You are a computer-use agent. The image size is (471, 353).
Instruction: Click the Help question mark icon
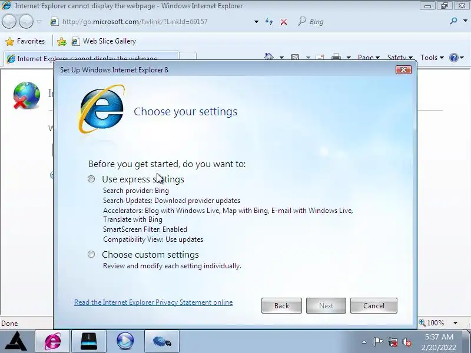click(453, 57)
